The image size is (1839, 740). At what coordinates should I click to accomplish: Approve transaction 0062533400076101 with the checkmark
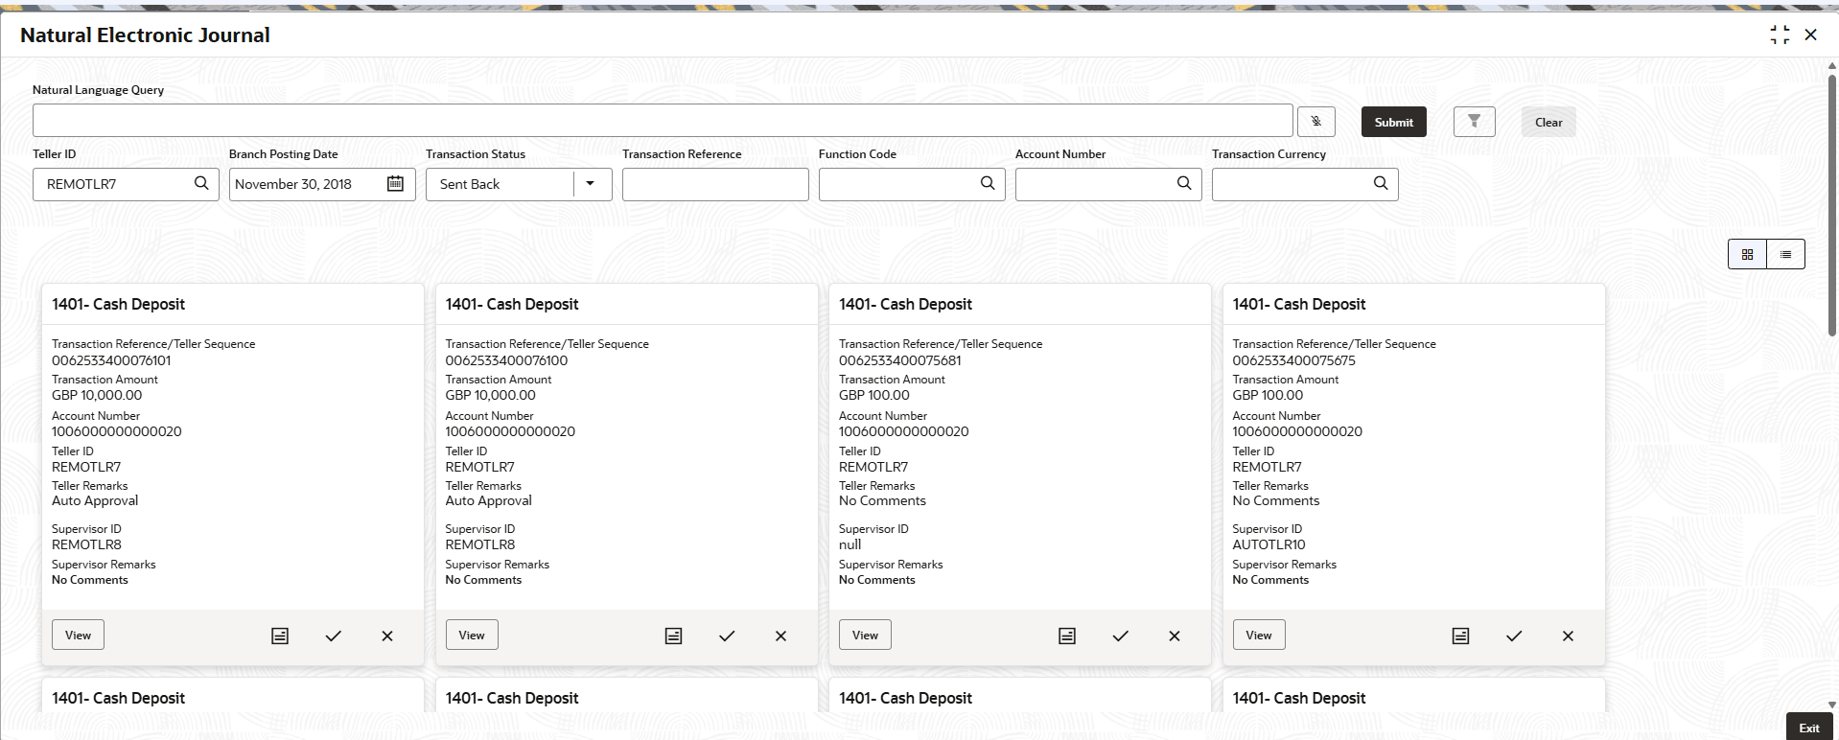point(334,636)
